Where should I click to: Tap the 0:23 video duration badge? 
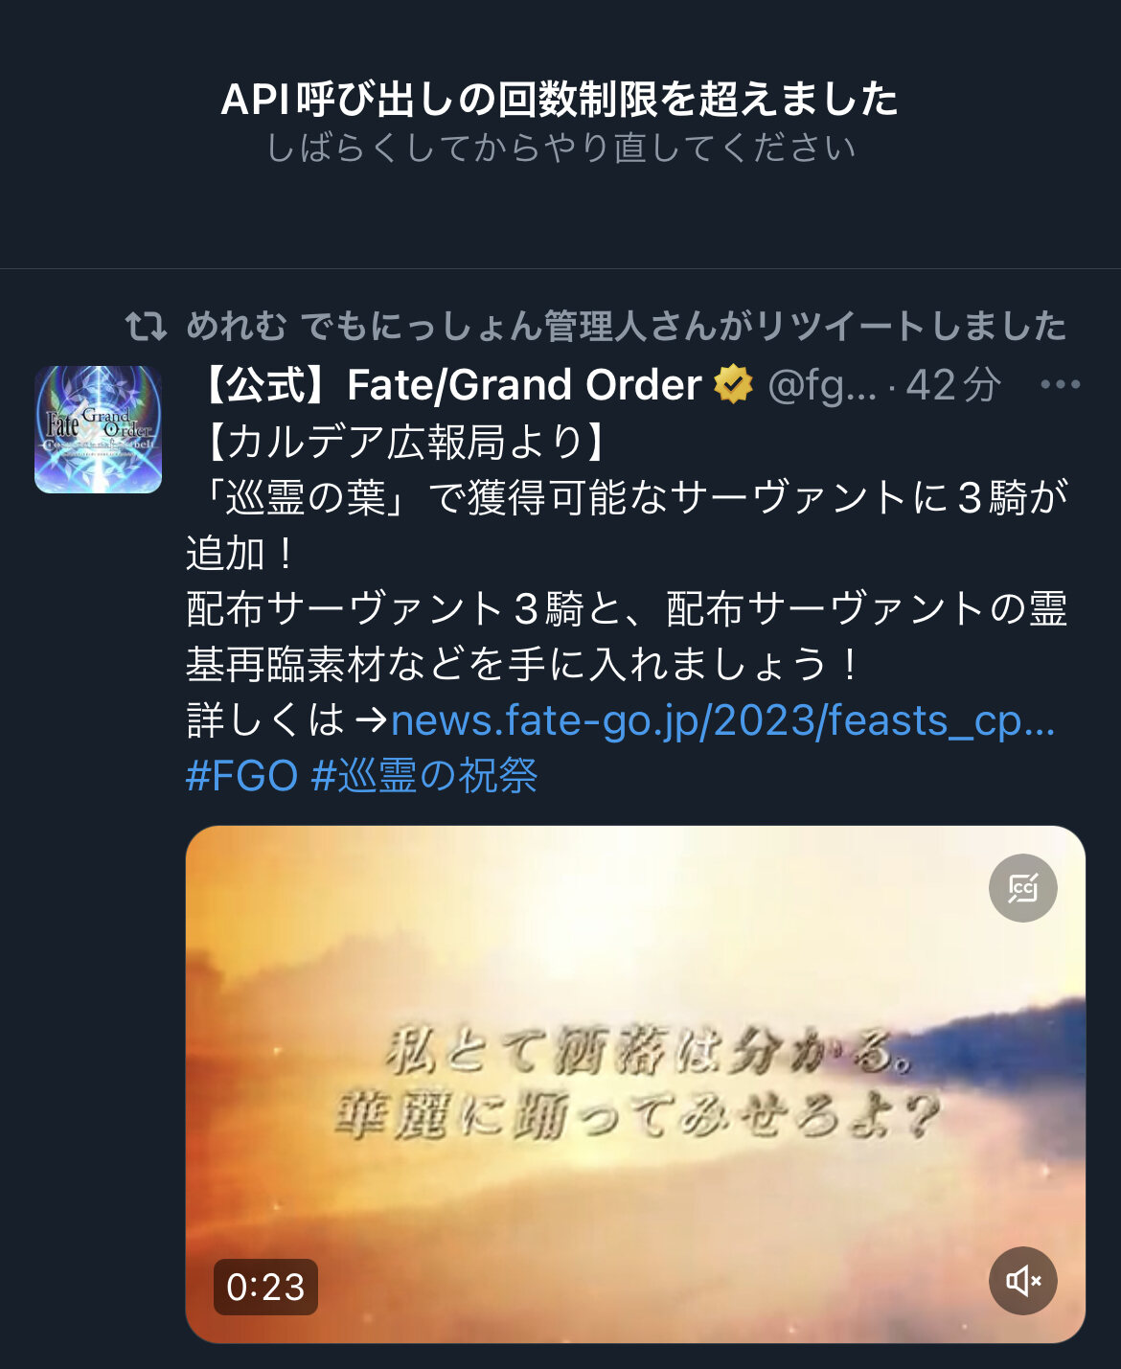(265, 1287)
